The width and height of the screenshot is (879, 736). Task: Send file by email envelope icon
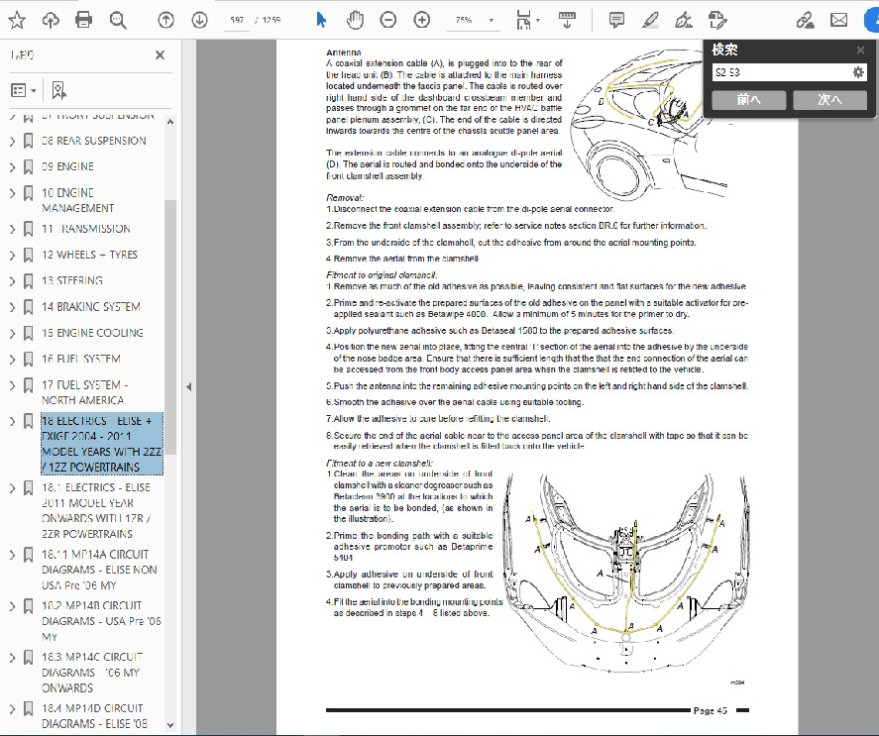pyautogui.click(x=838, y=20)
